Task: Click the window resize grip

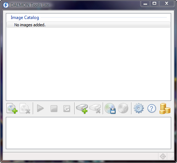Action: 172,158
